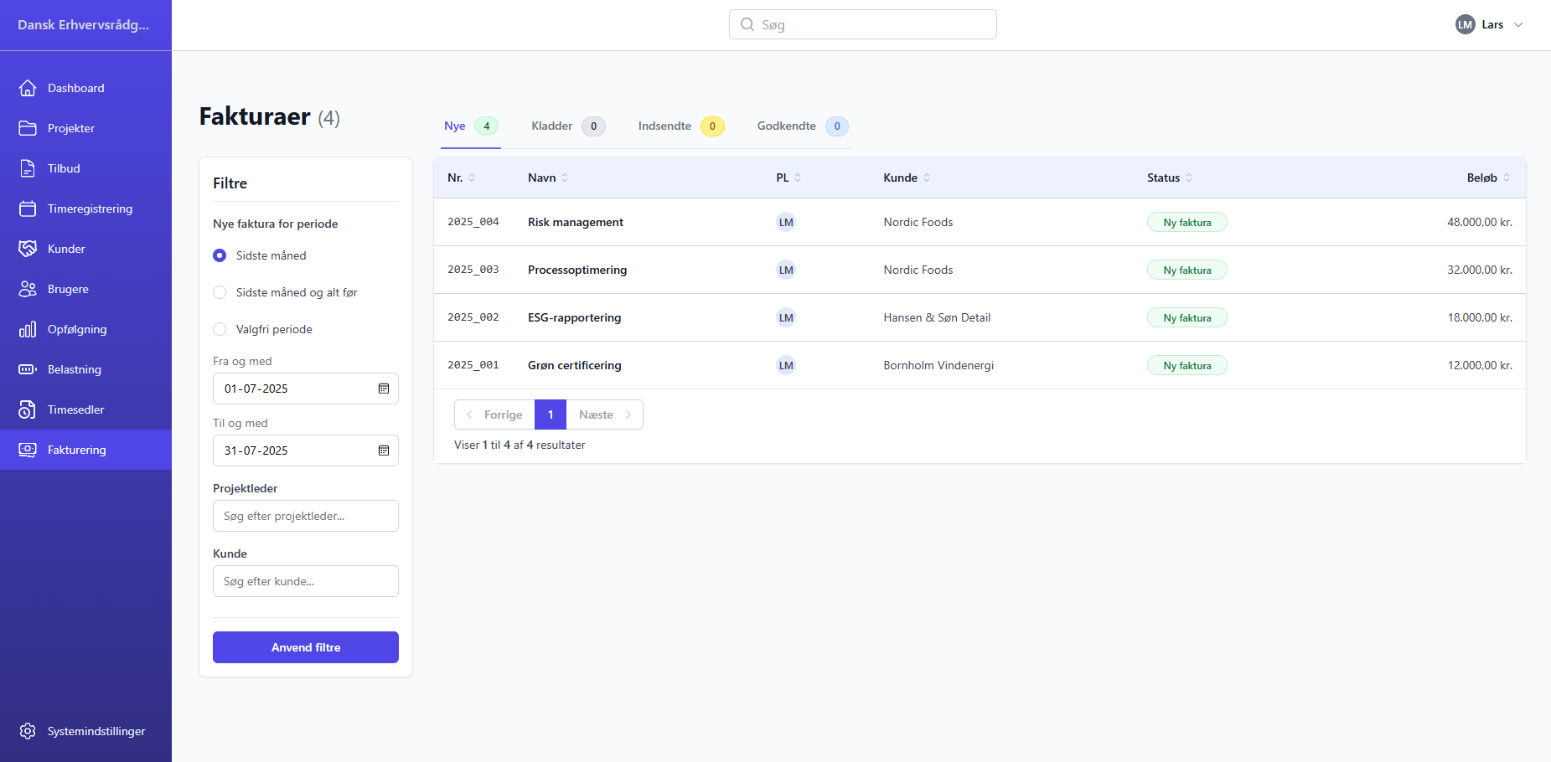
Task: Open Dashboard via the house icon
Action: 28,88
